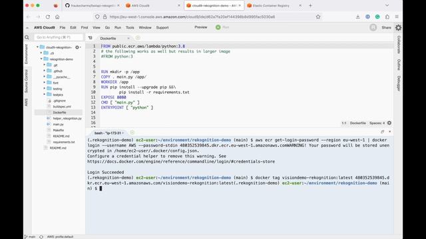Expand the .c9 folder
The height and width of the screenshot is (239, 426).
[41, 53]
